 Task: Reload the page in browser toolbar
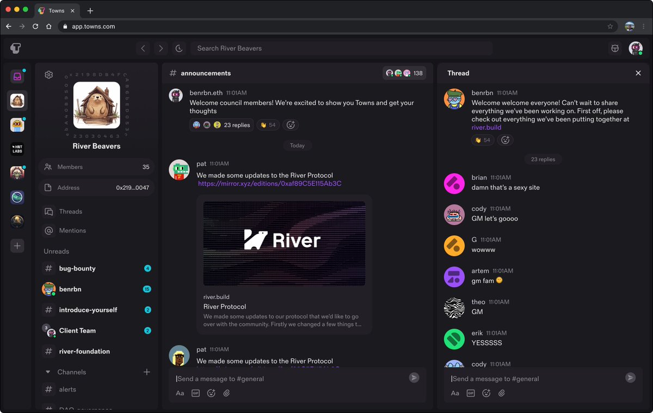[35, 26]
